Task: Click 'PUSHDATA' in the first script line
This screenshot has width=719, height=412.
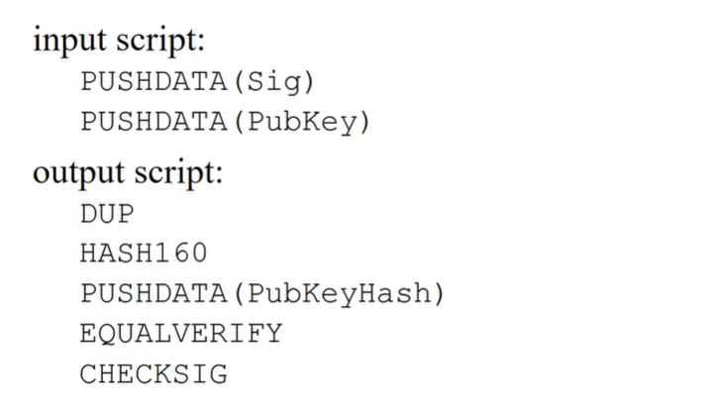Action: coord(154,81)
